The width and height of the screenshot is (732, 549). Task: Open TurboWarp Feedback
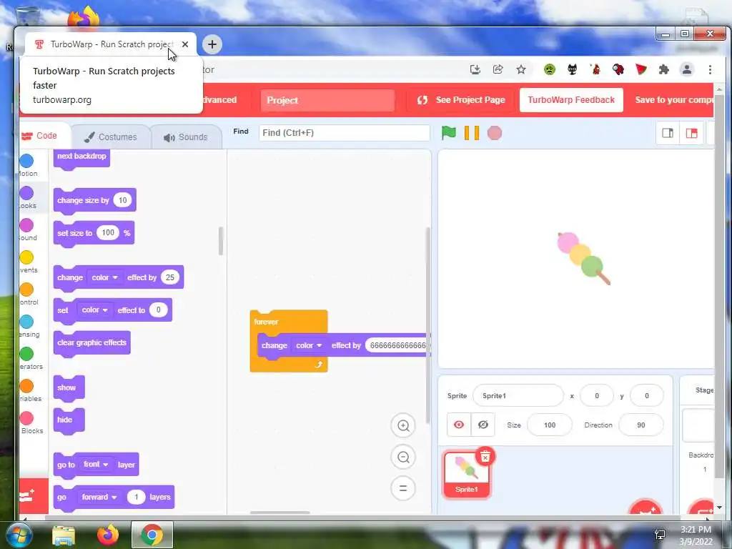point(571,100)
